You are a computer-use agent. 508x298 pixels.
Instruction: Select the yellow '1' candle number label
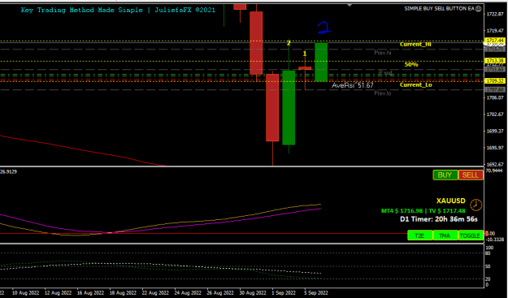pos(305,54)
